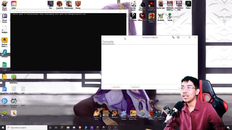Open Minecraft block icon on taskbar
The image size is (232, 130).
click(x=62, y=127)
